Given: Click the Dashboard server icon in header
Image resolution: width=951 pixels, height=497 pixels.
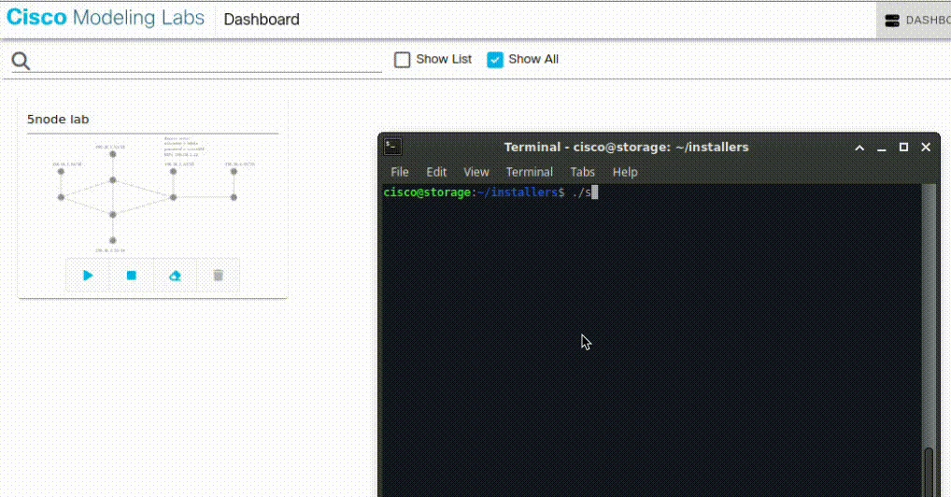Looking at the screenshot, I should [891, 21].
